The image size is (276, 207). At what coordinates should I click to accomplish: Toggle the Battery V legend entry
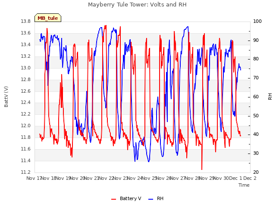coord(126,198)
